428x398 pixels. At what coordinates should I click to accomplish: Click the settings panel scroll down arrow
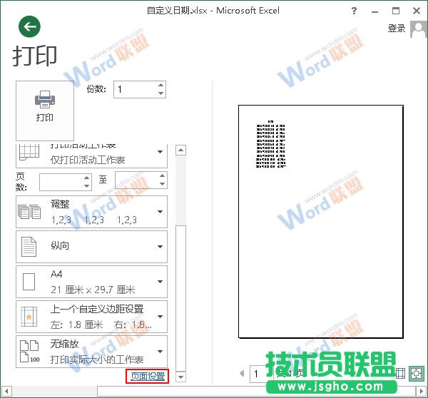pos(180,377)
